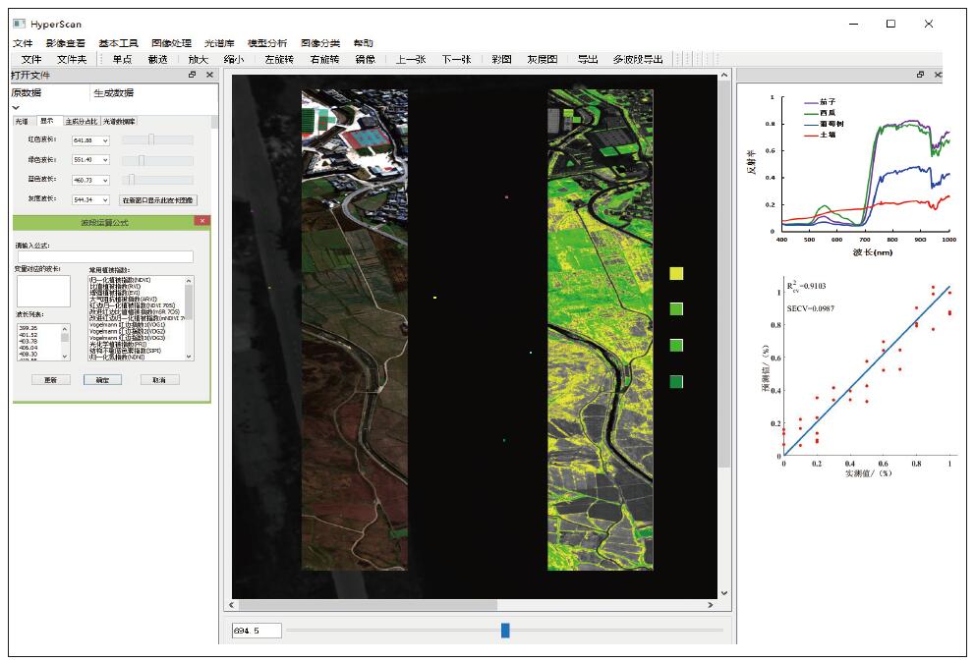Expand the chevron under 原数据
The height and width of the screenshot is (662, 975).
16,107
